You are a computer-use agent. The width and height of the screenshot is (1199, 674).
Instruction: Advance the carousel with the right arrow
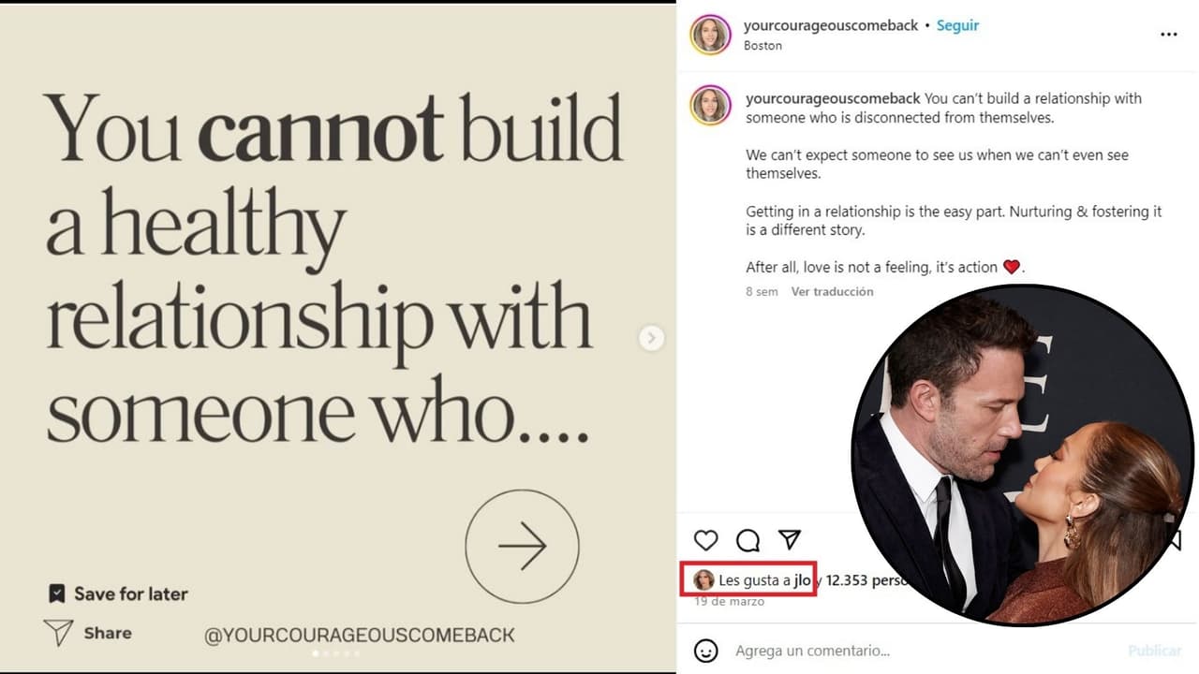click(651, 337)
